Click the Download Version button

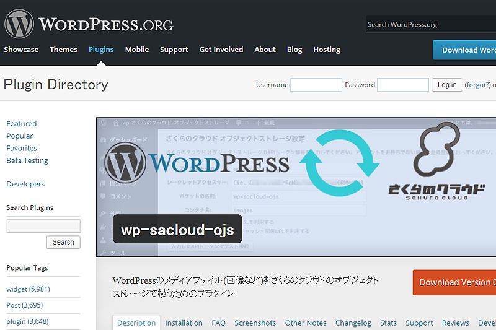point(454,282)
